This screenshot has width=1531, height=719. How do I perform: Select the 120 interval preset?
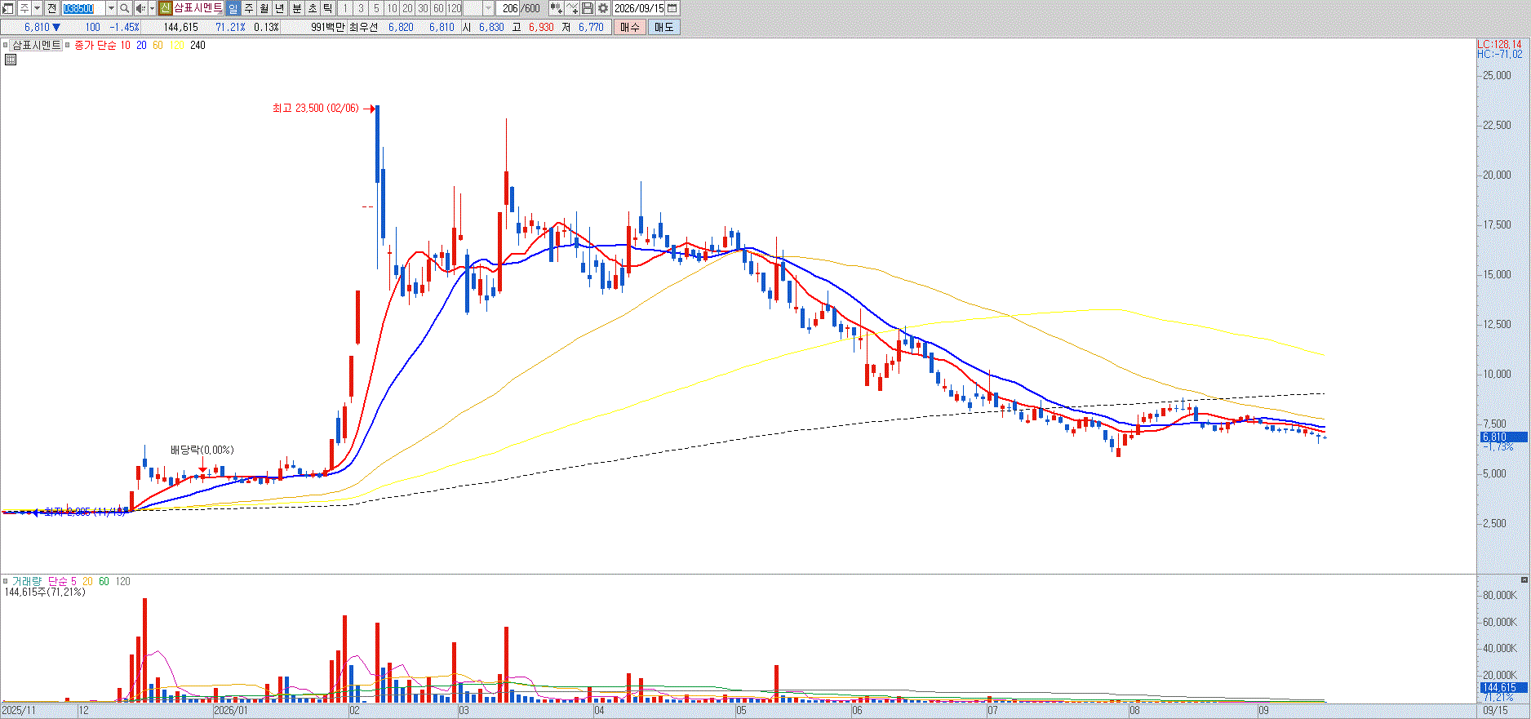(455, 8)
